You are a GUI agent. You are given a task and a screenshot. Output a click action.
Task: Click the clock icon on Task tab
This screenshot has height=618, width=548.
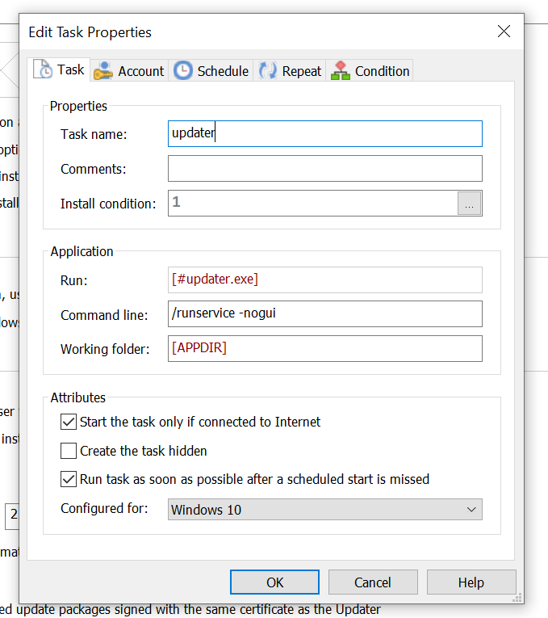[43, 70]
